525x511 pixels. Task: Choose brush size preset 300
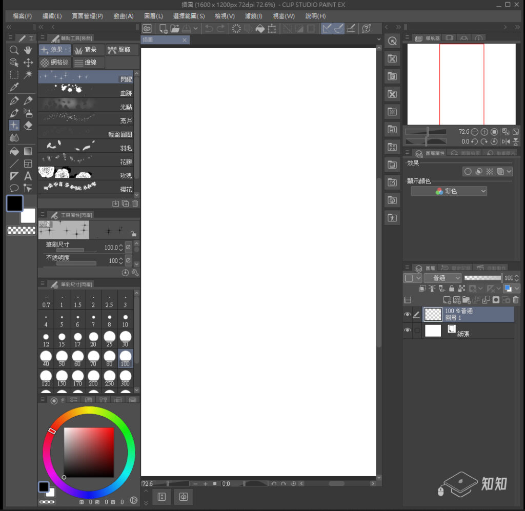click(x=125, y=378)
